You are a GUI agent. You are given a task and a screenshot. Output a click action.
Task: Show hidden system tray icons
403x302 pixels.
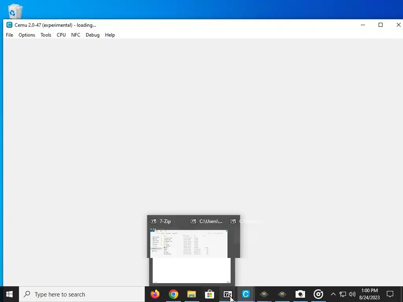[x=333, y=294]
